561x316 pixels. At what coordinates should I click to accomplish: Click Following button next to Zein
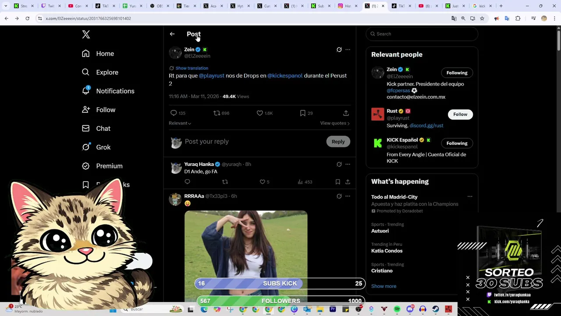457,73
